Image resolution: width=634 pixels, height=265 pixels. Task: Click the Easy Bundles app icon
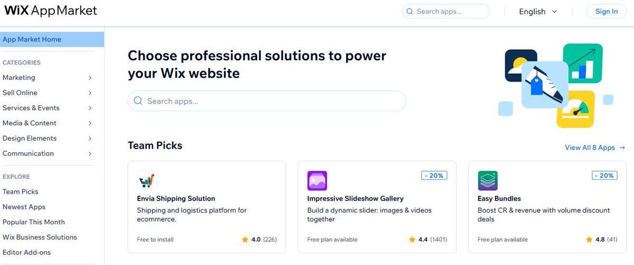[488, 181]
